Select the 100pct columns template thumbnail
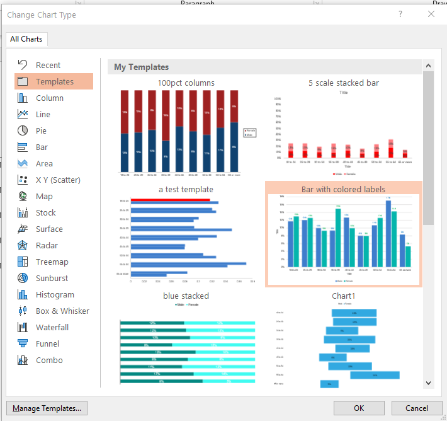The width and height of the screenshot is (447, 421). click(186, 131)
